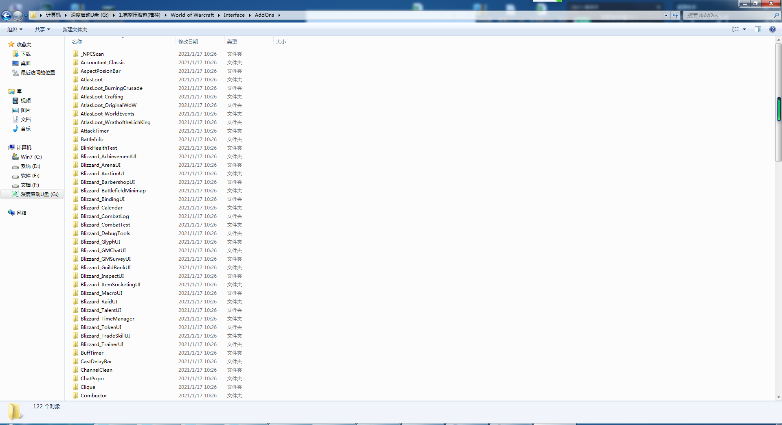Viewport: 782px width, 425px height.
Task: Sort by 名称 name column header
Action: click(77, 41)
